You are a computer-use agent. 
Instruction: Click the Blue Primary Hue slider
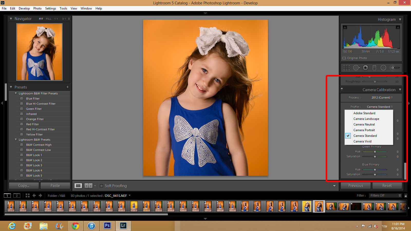point(375,170)
